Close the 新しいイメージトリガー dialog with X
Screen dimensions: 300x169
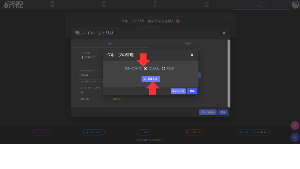coord(224,33)
